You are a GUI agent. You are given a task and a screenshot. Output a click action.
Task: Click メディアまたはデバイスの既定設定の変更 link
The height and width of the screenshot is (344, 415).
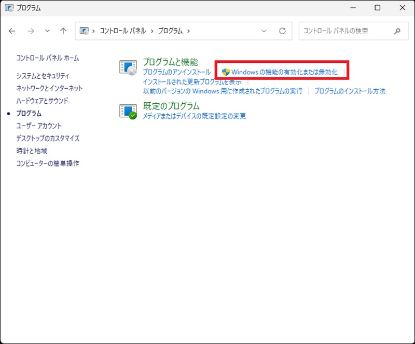[x=195, y=116]
